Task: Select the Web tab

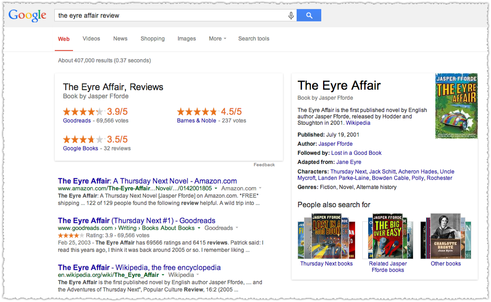Action: click(64, 39)
